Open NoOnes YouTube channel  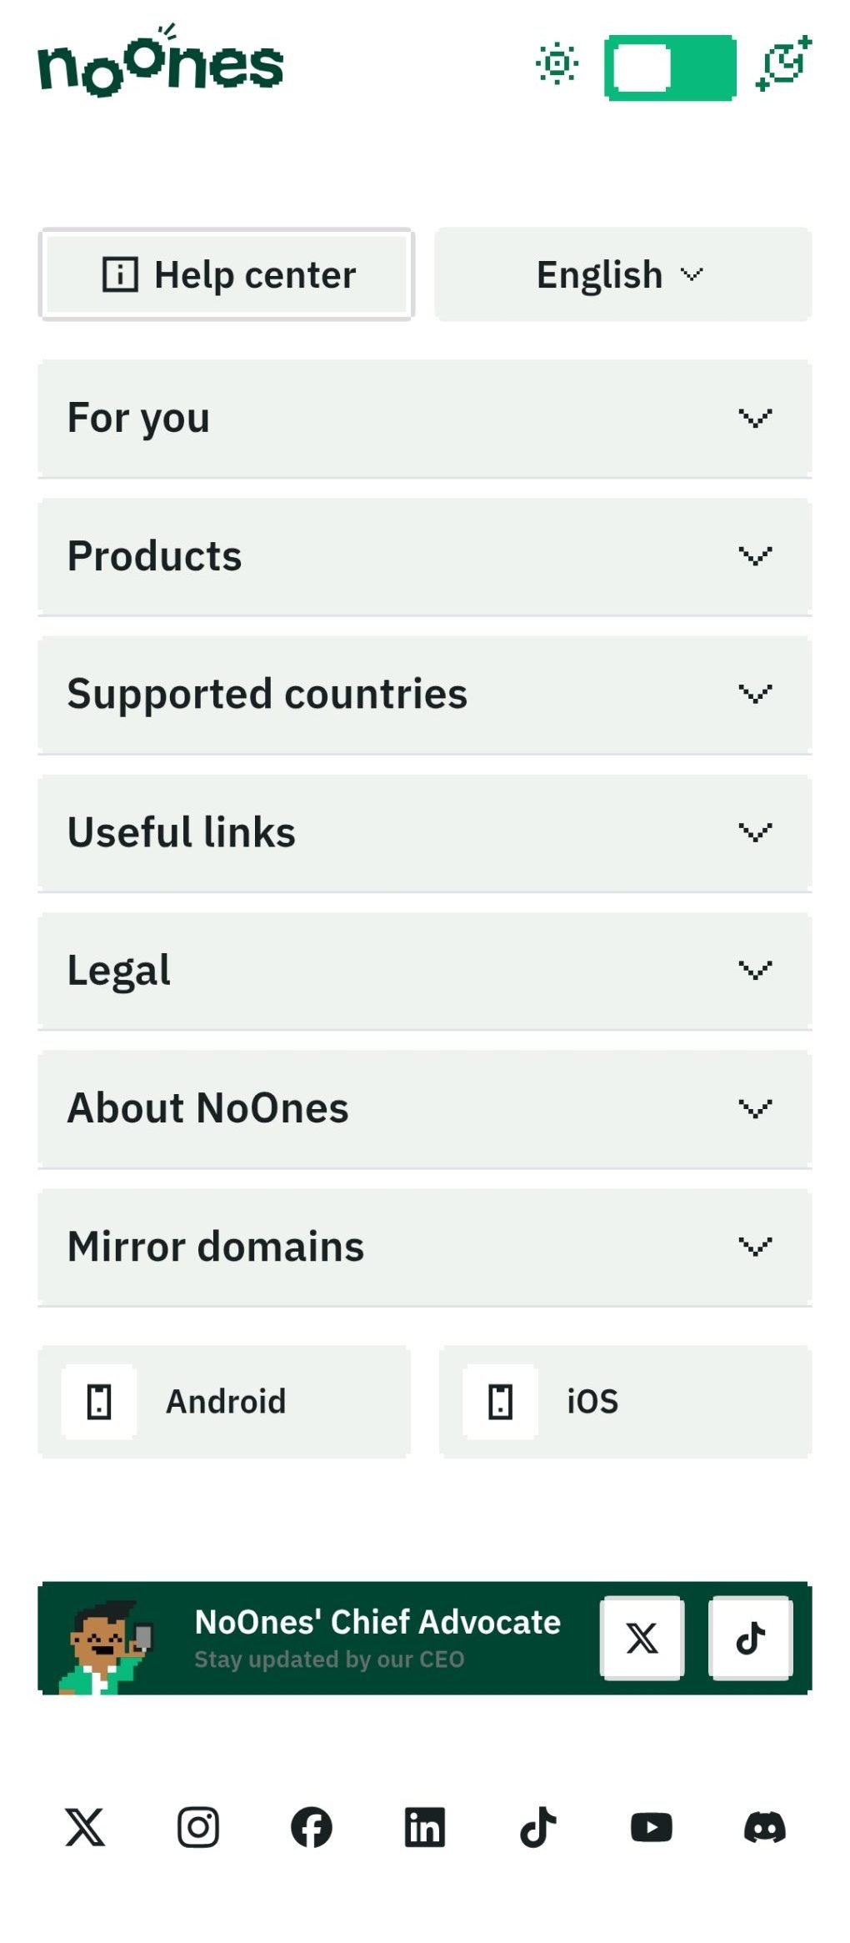(651, 1827)
